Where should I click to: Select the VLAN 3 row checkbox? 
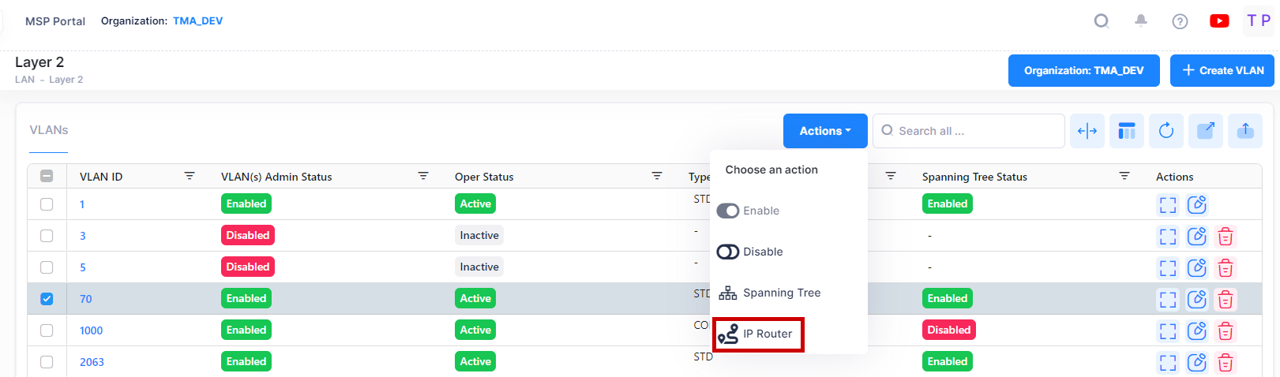point(47,236)
